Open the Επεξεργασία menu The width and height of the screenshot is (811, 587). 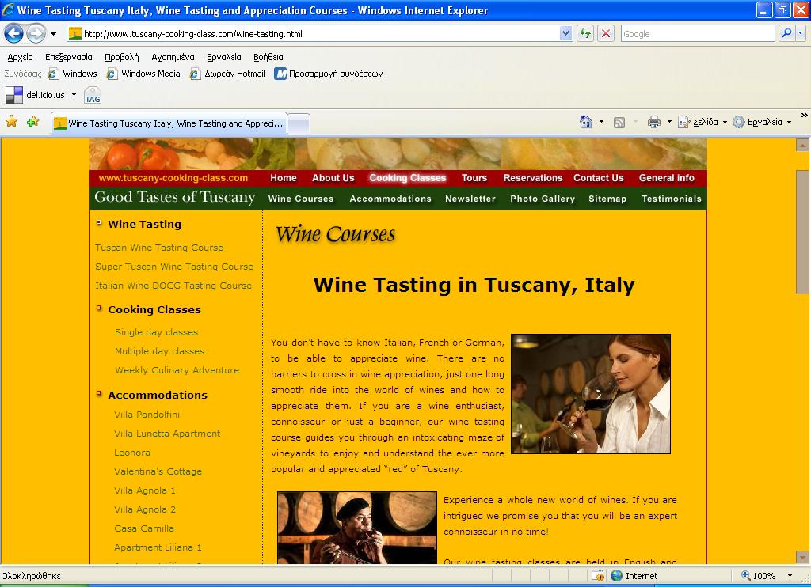pos(68,57)
